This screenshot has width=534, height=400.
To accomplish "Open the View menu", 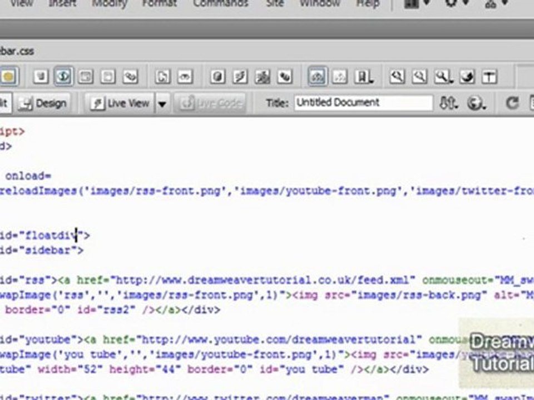I will (22, 3).
